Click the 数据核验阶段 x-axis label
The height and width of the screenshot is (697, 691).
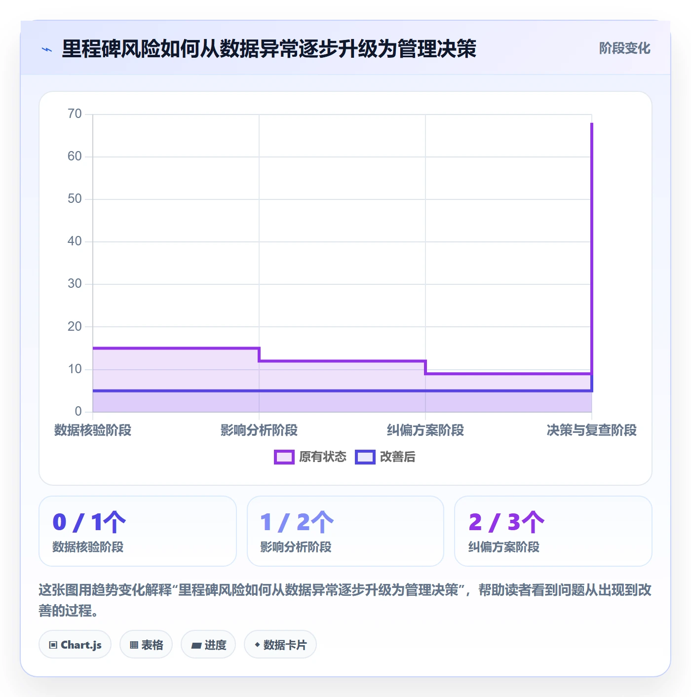93,430
